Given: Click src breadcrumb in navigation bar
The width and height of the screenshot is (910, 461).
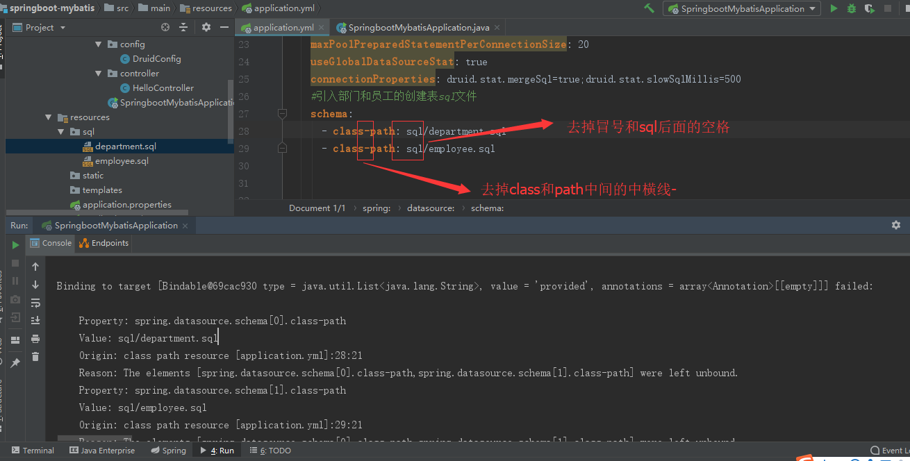Looking at the screenshot, I should (x=116, y=8).
